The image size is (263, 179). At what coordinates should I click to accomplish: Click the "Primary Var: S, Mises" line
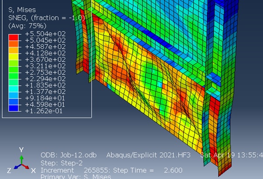tap(76, 177)
